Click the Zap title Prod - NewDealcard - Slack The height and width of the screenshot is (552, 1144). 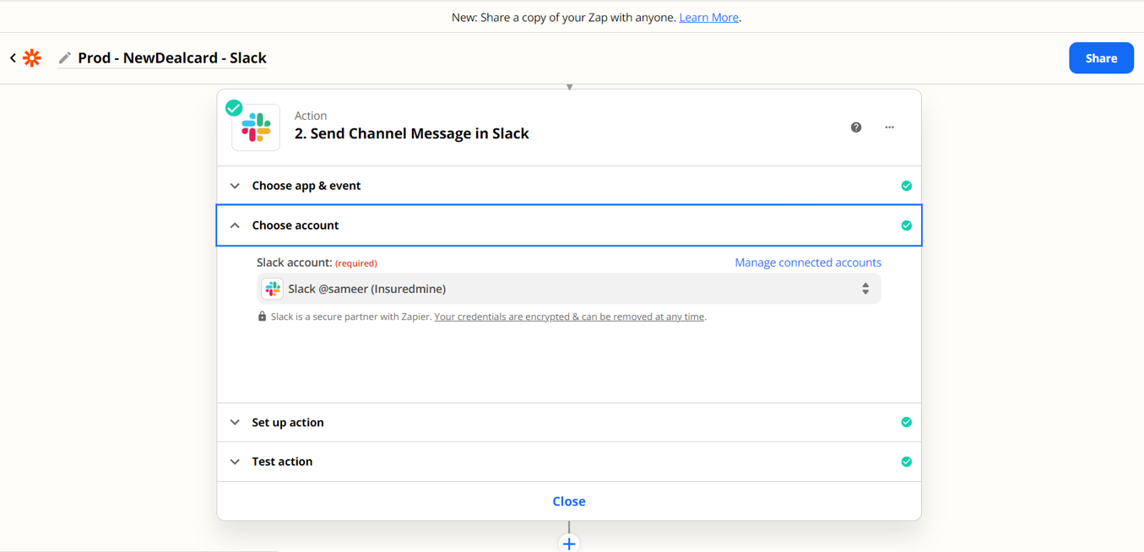[172, 58]
